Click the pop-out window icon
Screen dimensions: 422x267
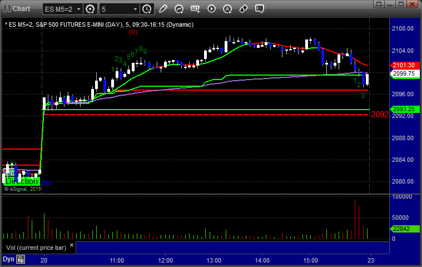tap(379, 4)
